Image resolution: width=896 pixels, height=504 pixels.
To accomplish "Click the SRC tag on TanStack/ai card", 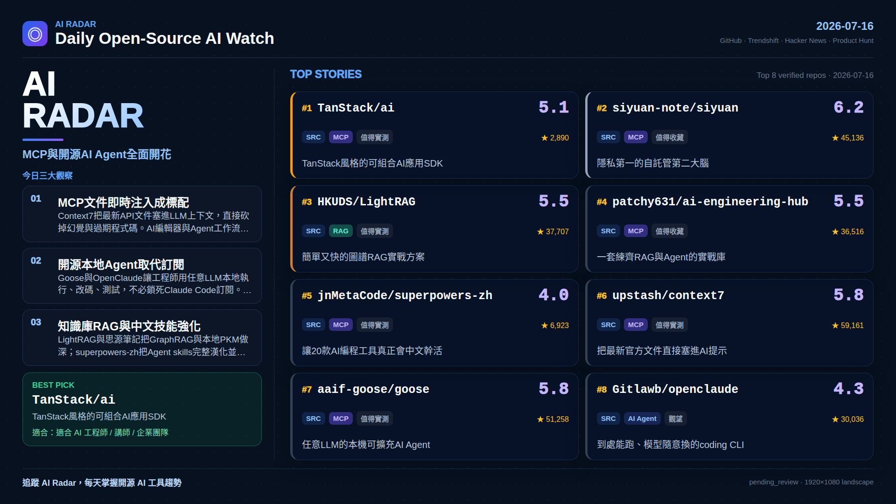I will tap(313, 137).
